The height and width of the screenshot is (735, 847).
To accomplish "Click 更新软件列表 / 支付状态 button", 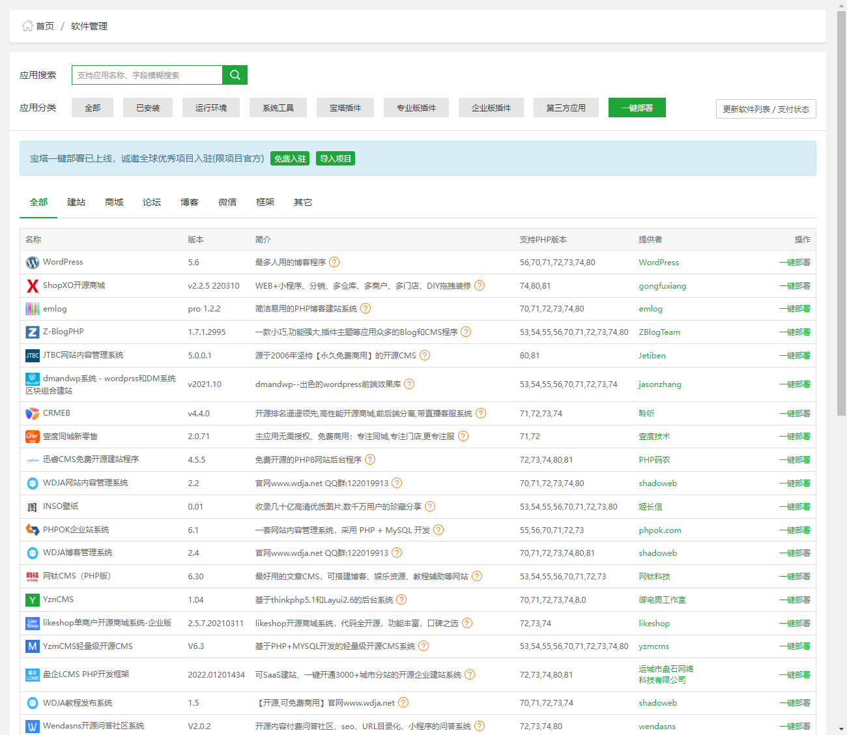I will [766, 109].
